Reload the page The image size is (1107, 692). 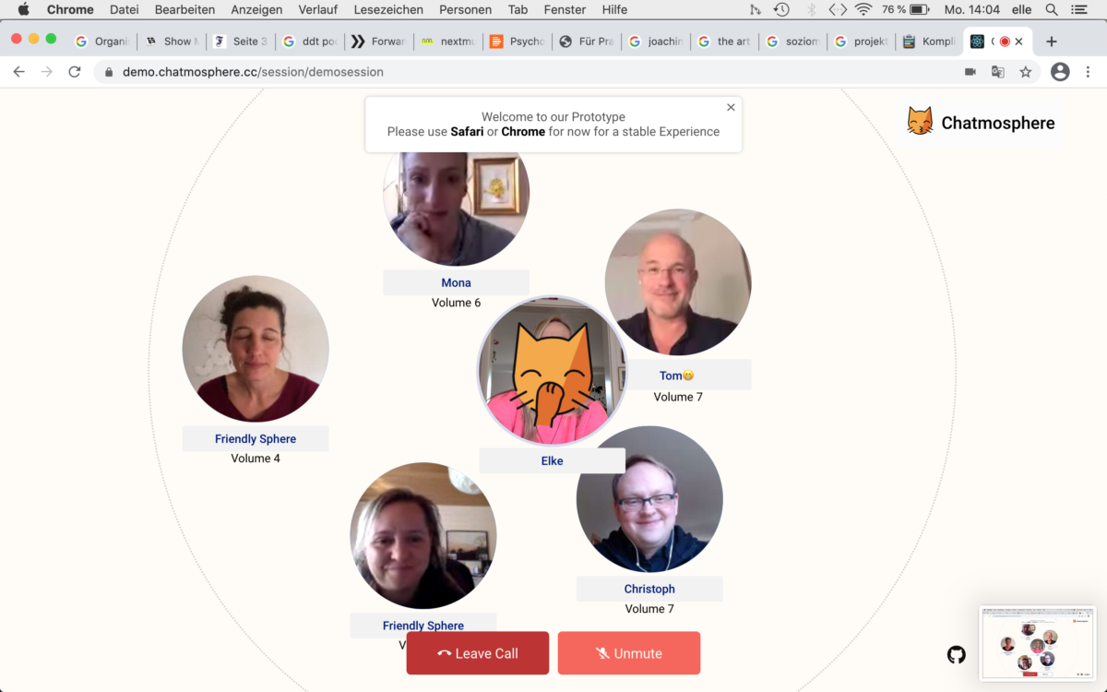pyautogui.click(x=75, y=72)
